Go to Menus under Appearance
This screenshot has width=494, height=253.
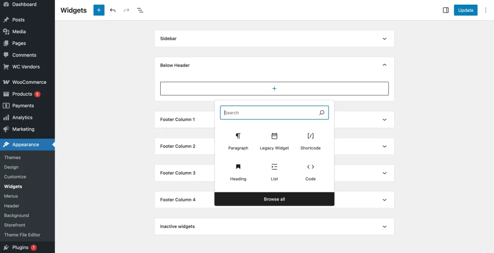point(11,196)
